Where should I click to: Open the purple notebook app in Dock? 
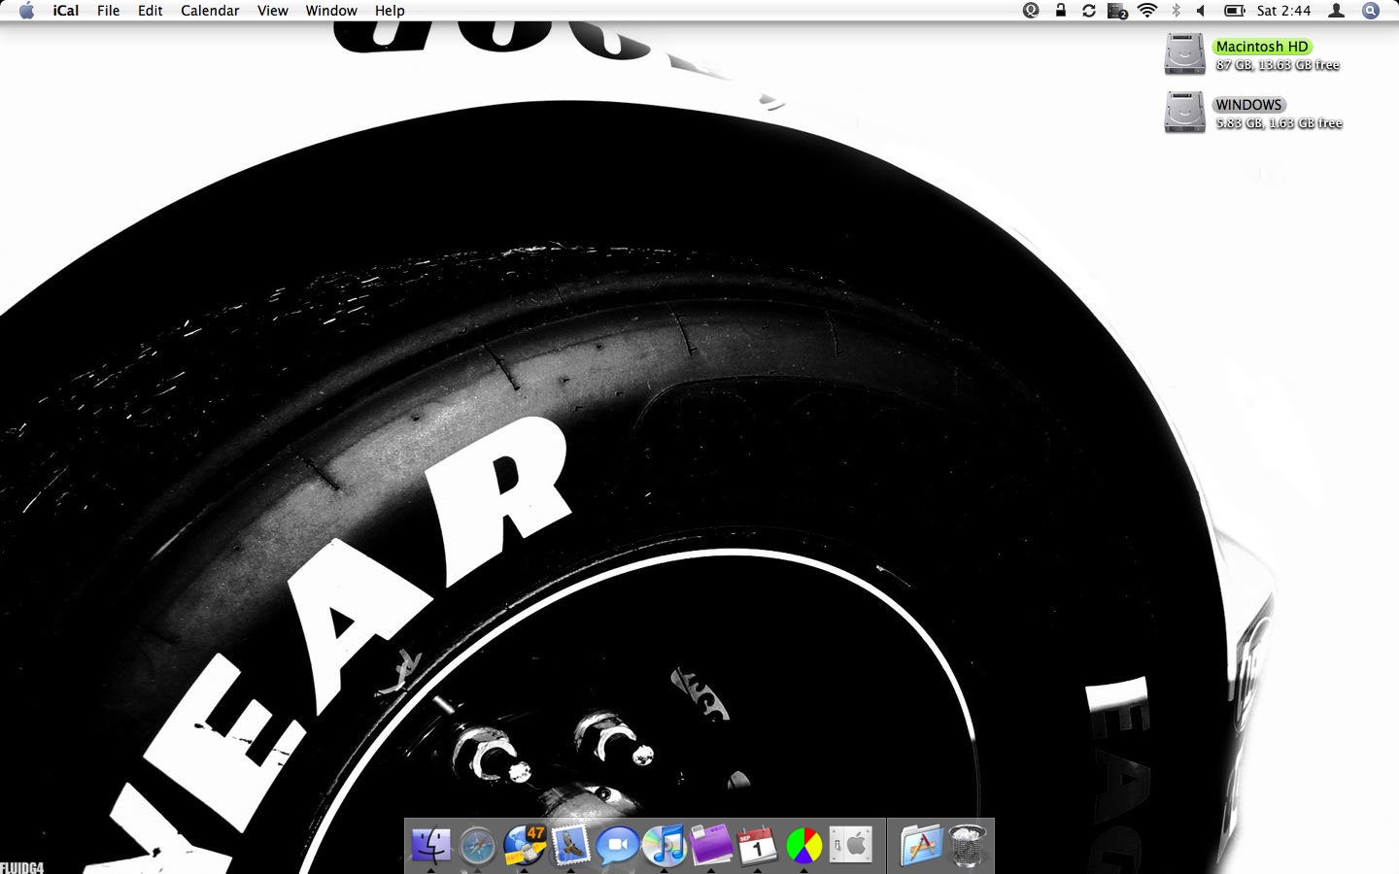(711, 845)
